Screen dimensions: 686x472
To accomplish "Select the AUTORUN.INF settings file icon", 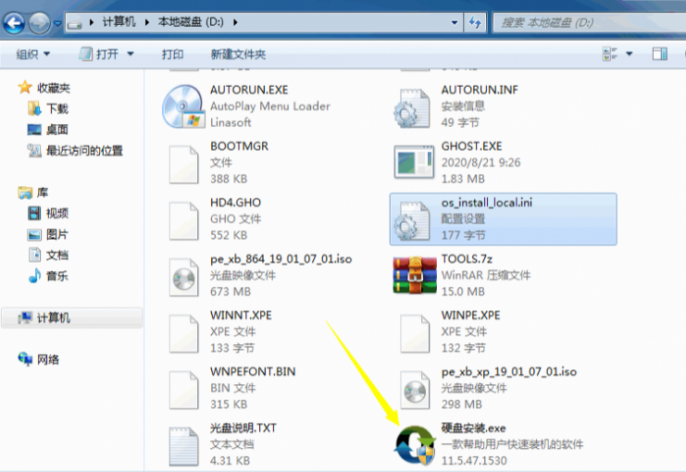I will [x=411, y=108].
